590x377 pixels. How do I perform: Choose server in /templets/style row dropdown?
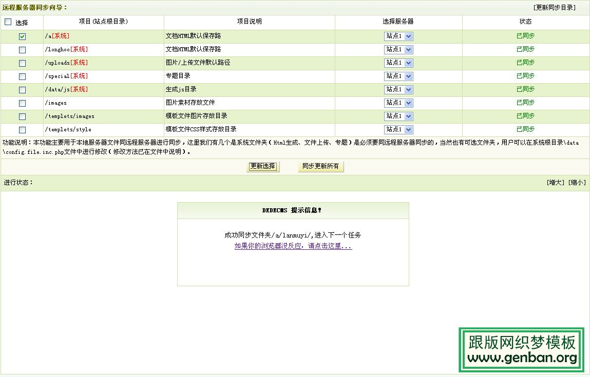pos(398,130)
